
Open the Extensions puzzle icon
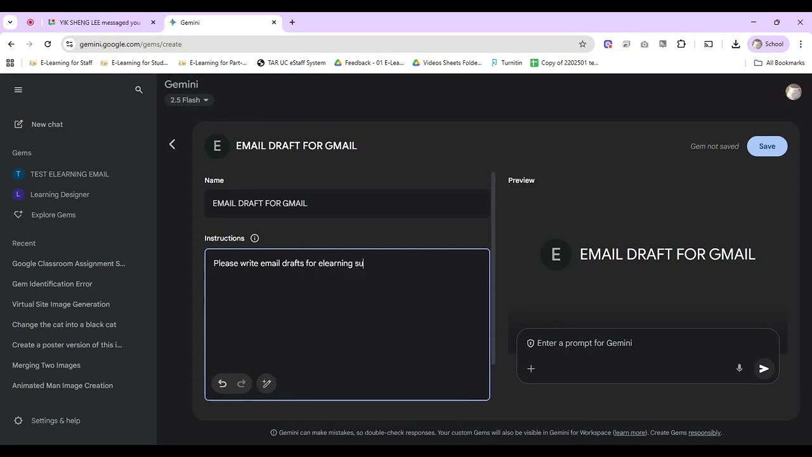(681, 44)
